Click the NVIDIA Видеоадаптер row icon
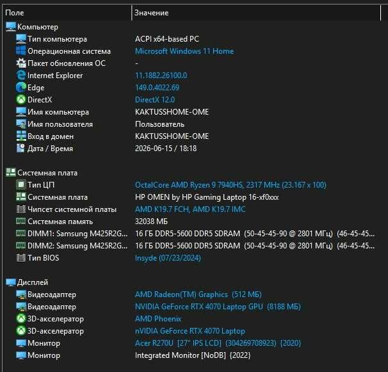Viewport: 388px width, 372px height. 21,307
